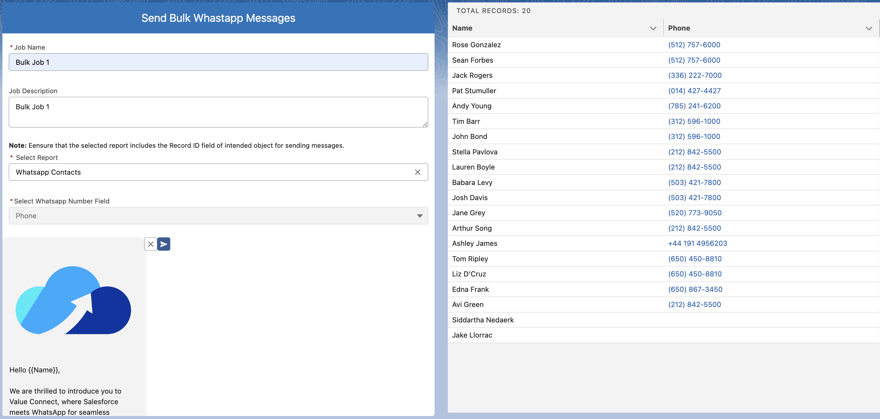Click Liz D'Cruz phone number link
This screenshot has width=880, height=419.
coord(695,274)
